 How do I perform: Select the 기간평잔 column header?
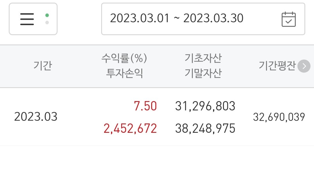tap(277, 66)
